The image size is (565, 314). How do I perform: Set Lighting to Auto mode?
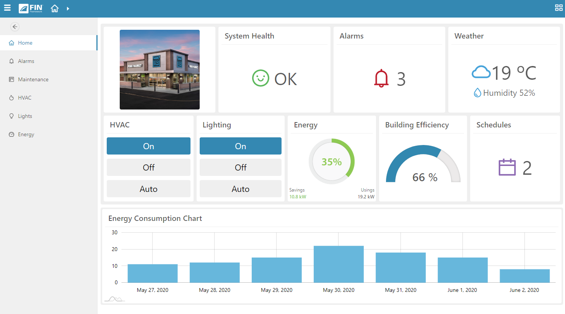[240, 188]
